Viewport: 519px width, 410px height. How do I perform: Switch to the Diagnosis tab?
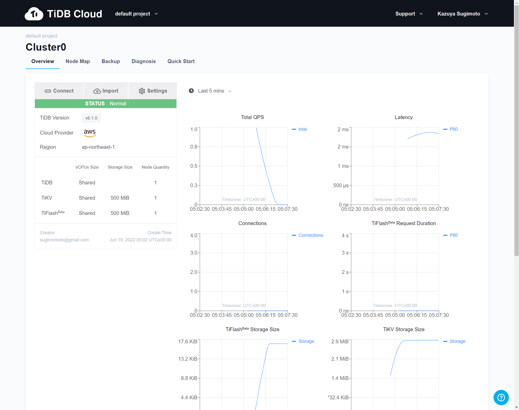[143, 61]
